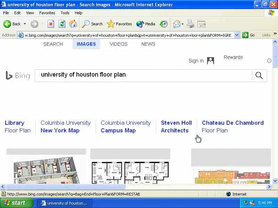Click the Bing search query box

coord(143,76)
